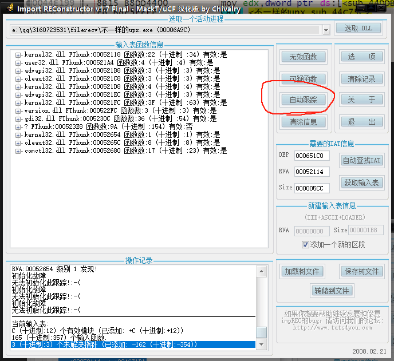Click the operation log scrollbar down arrow
The height and width of the screenshot is (361, 394).
(x=261, y=344)
